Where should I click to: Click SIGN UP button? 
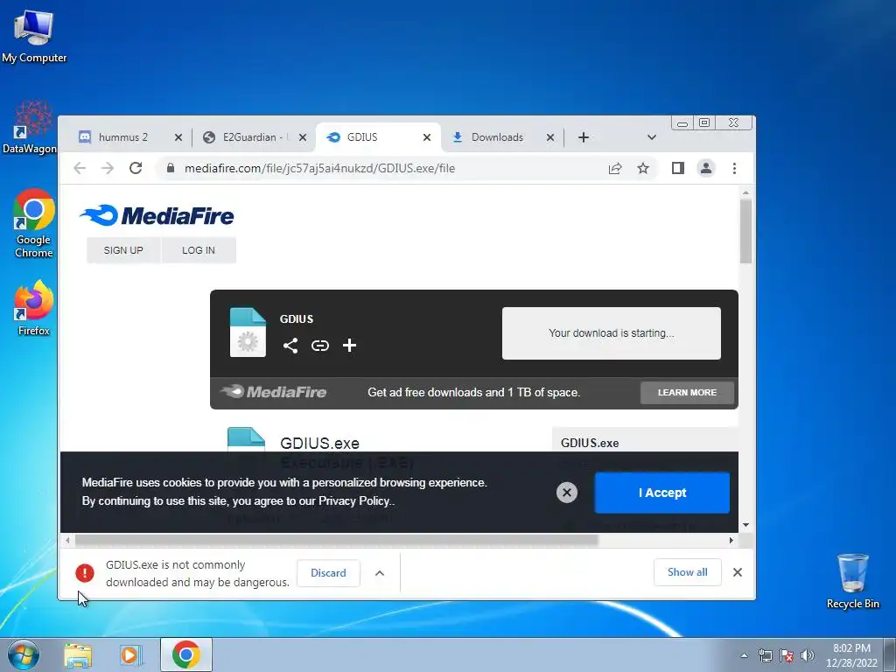123,250
